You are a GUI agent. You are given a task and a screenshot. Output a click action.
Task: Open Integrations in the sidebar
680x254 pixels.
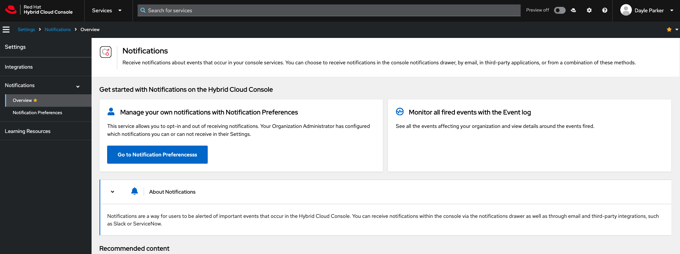click(19, 67)
